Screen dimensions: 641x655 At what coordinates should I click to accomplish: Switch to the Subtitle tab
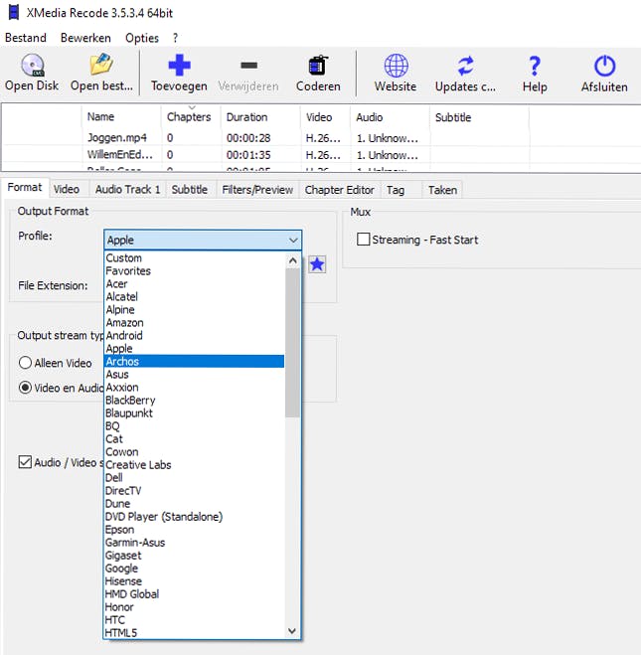coord(190,189)
